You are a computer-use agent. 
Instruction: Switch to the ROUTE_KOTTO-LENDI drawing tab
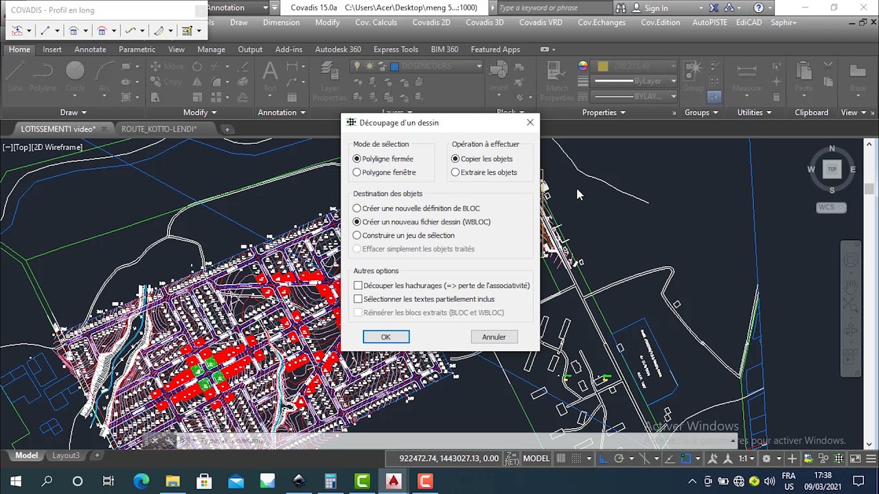coord(159,129)
